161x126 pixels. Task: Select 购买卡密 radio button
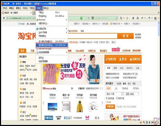pos(117,98)
